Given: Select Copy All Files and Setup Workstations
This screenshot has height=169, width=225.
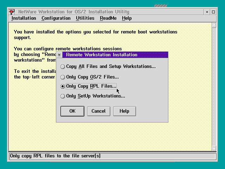Looking at the screenshot, I should point(108,67).
